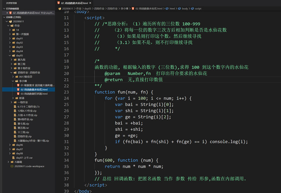The width and height of the screenshot is (281, 193).
Task: Click the day04 folder icon
Action: (14, 51)
